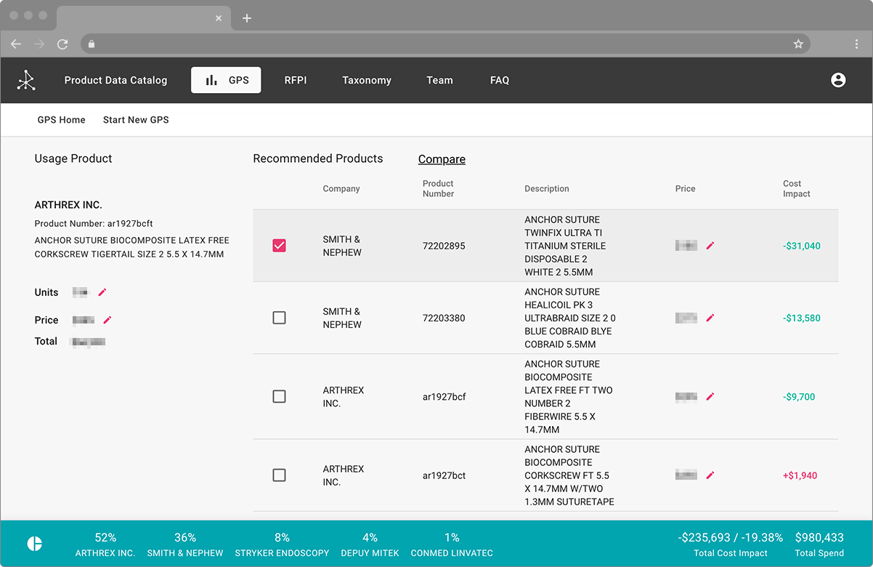
Task: Click product number ar1927bcf in the table
Action: click(444, 397)
